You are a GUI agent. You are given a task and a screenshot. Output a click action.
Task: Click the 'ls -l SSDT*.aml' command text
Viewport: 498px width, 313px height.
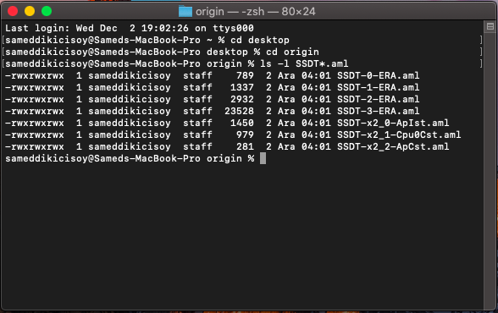tap(304, 63)
